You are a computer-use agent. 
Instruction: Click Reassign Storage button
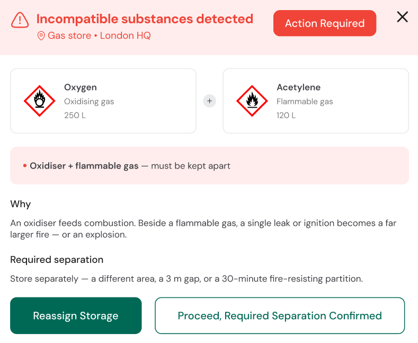[x=76, y=315]
